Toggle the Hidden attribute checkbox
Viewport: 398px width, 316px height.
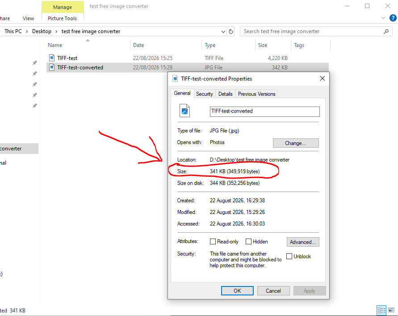[248, 241]
